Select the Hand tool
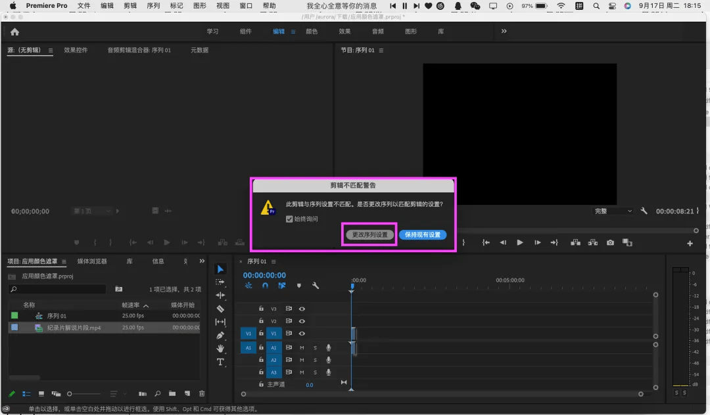Viewport: 710px width, 415px height. pos(220,348)
